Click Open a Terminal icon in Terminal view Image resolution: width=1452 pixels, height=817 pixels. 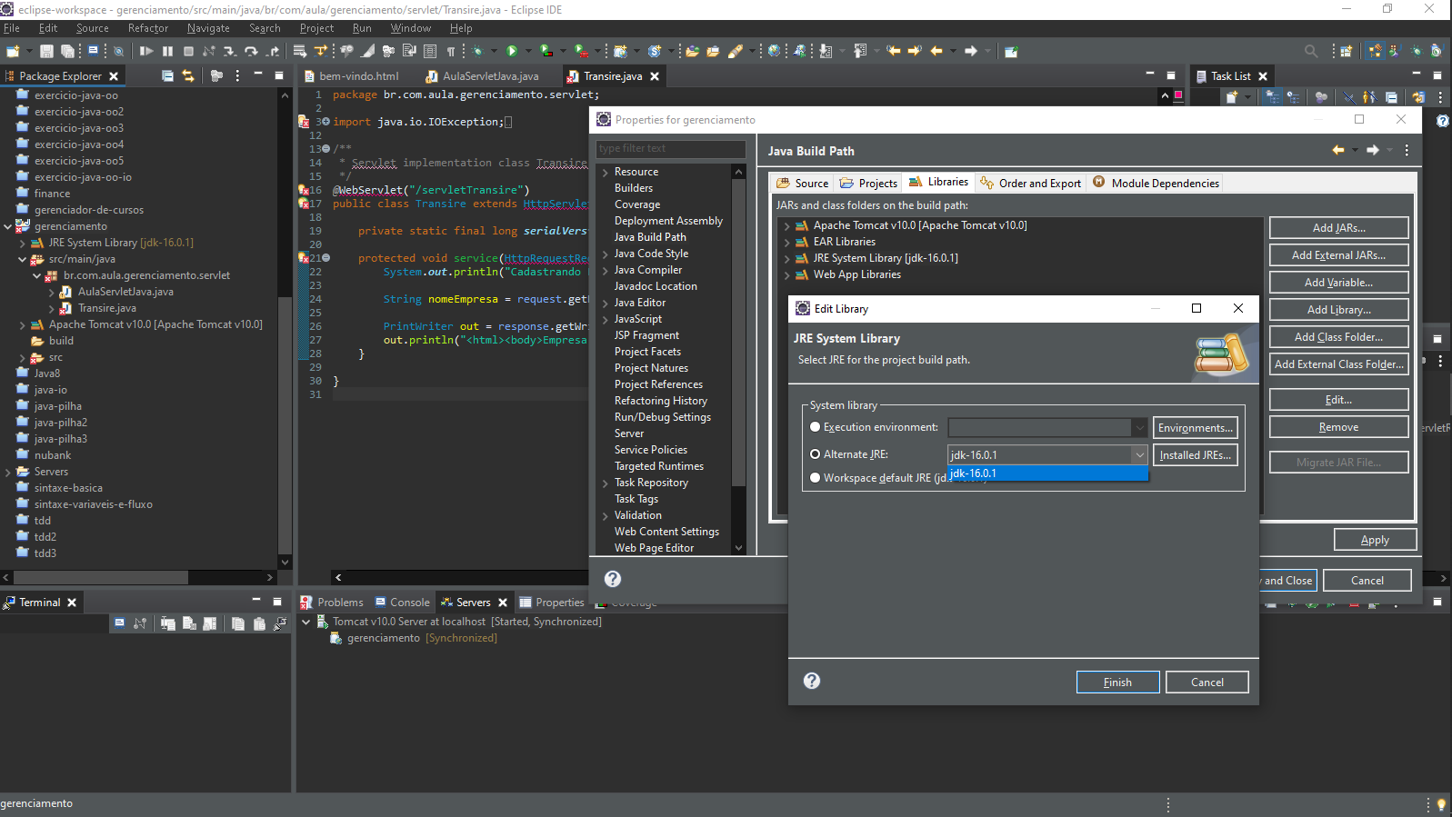click(x=119, y=623)
